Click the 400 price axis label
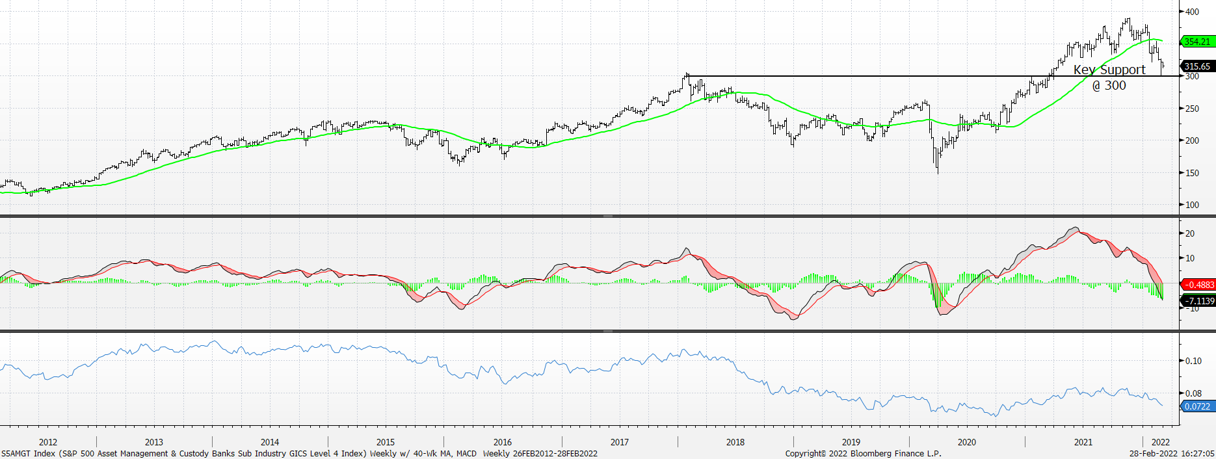This screenshot has width=1216, height=459. tap(1193, 12)
